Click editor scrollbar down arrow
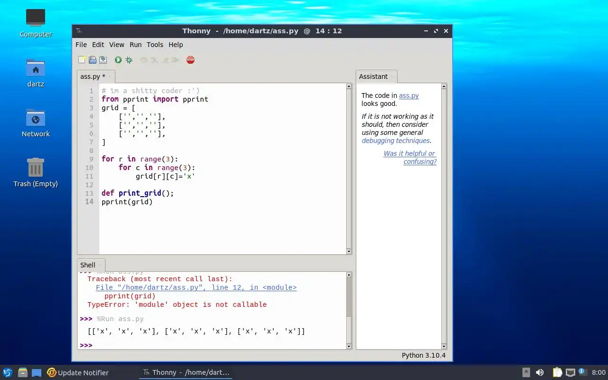This screenshot has height=380, width=608. point(349,251)
